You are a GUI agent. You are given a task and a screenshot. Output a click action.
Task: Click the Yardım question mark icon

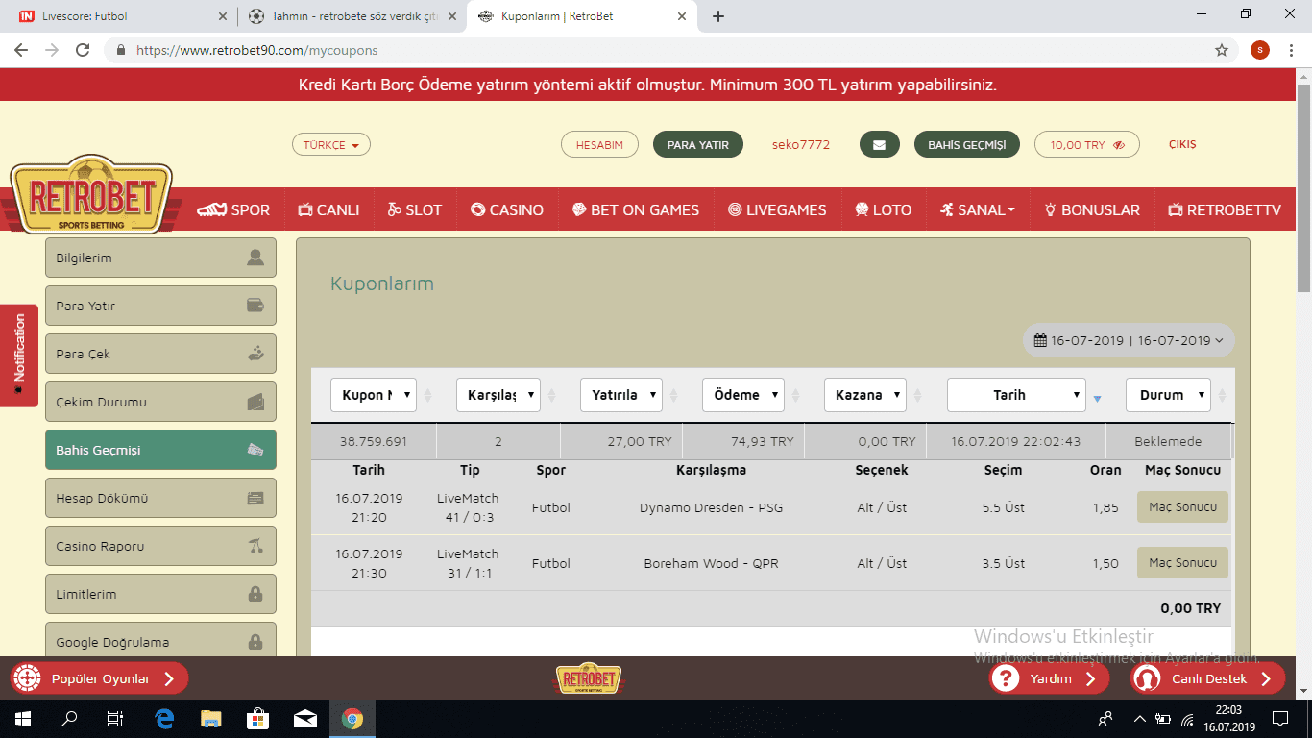[1005, 678]
